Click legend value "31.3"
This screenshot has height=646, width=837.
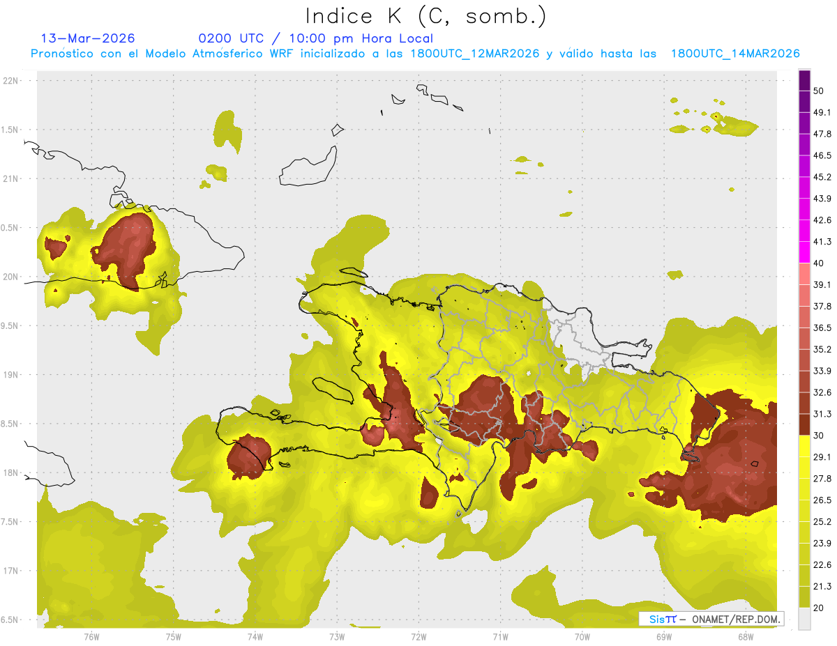tap(822, 414)
